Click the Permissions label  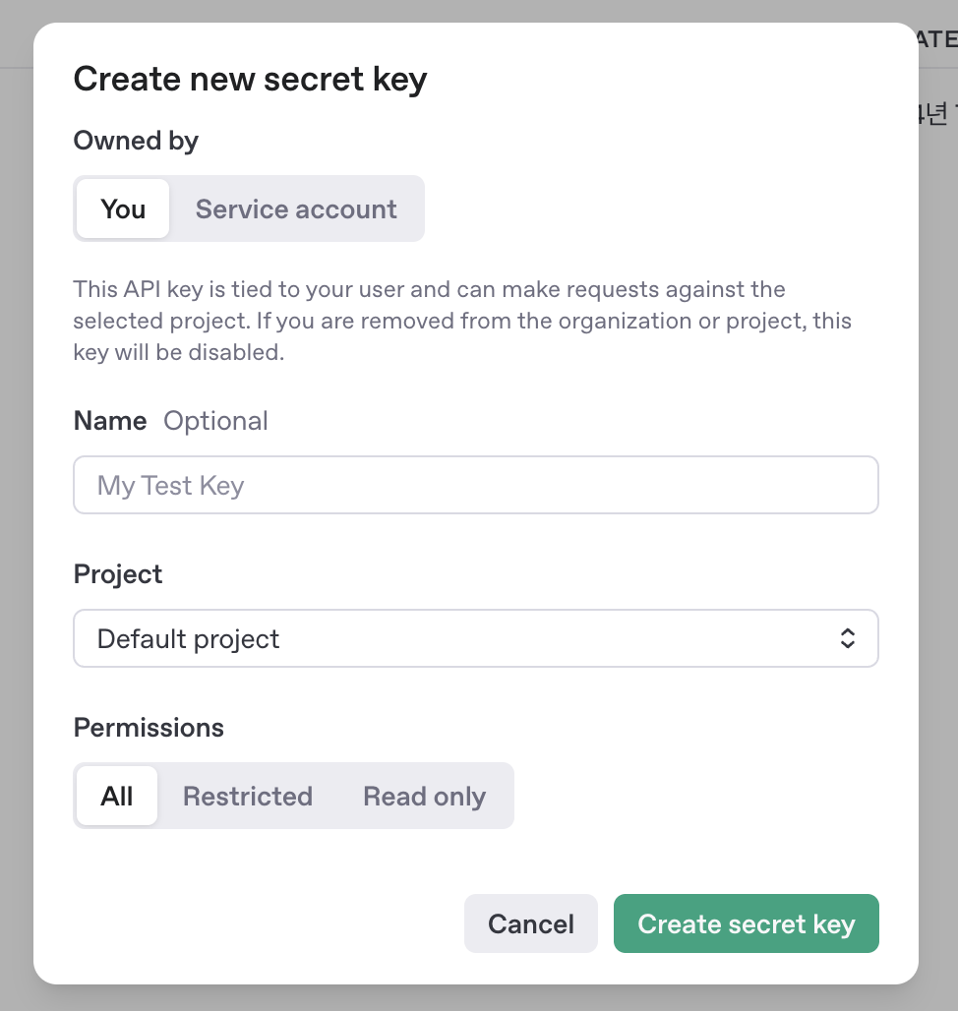(x=149, y=728)
